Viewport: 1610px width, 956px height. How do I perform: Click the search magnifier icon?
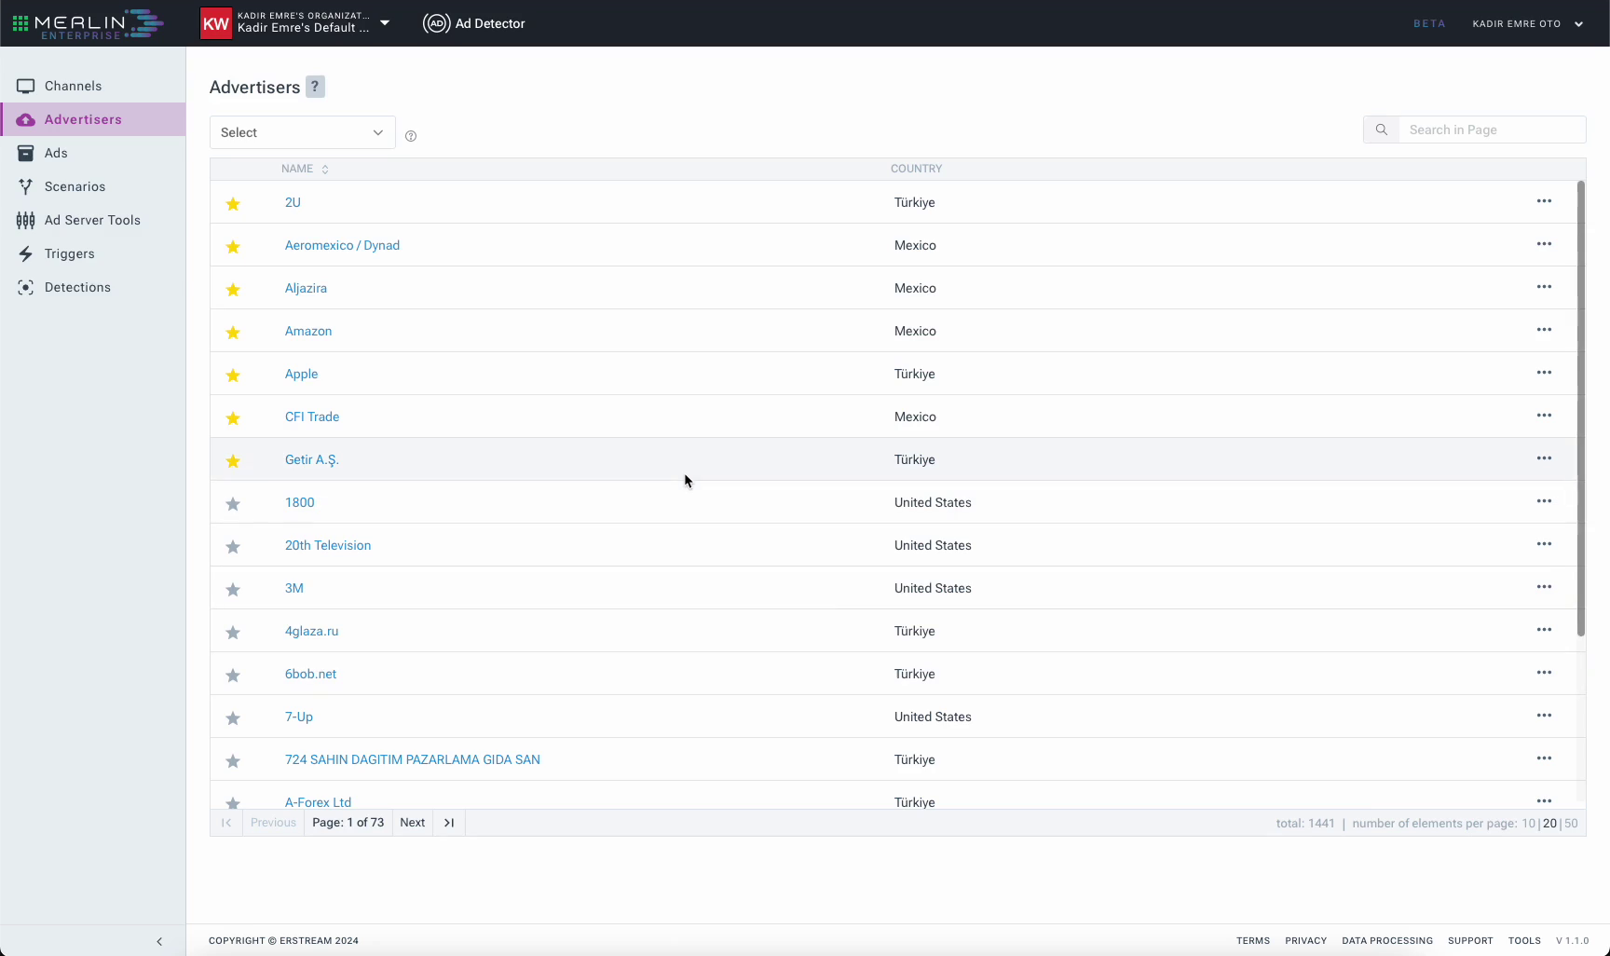pyautogui.click(x=1382, y=130)
